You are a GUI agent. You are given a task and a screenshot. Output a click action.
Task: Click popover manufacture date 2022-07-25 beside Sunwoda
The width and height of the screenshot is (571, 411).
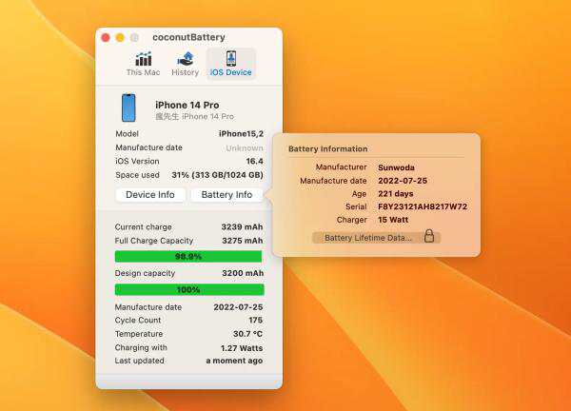click(x=403, y=181)
